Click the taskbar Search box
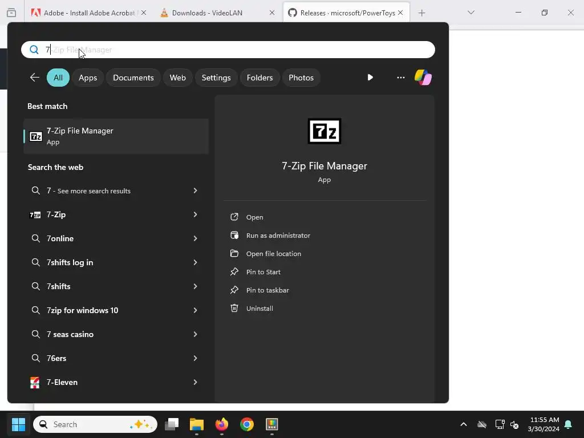584x438 pixels. tap(95, 424)
